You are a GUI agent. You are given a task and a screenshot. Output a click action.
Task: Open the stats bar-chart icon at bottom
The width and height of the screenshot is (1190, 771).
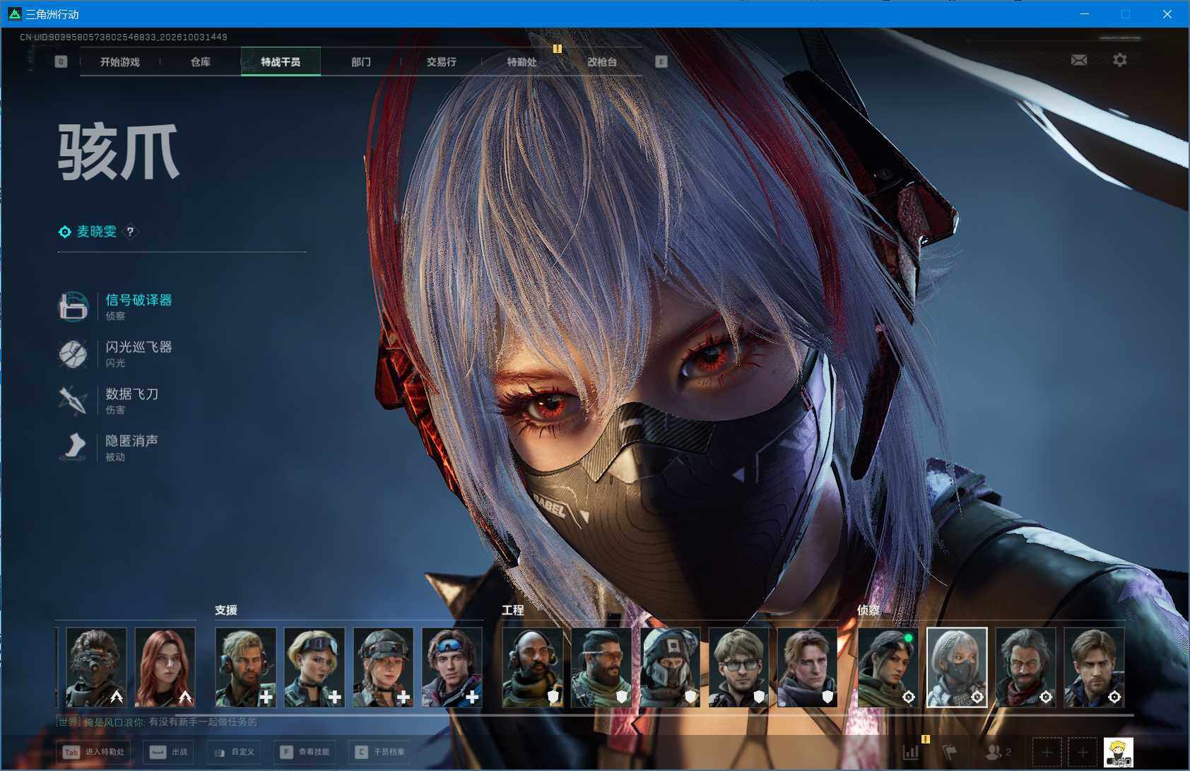click(x=911, y=752)
